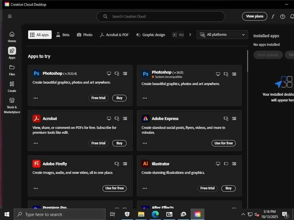The height and width of the screenshot is (220, 294).
Task: Go to Home in sidebar
Action: [x=12, y=37]
